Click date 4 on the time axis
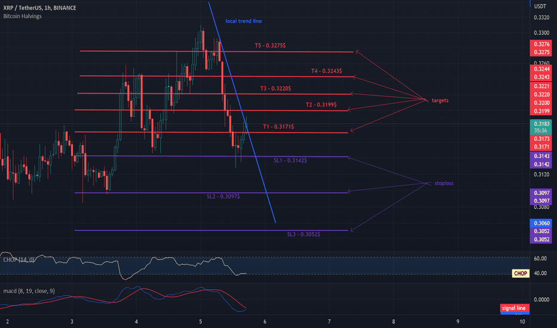The image size is (557, 328). (136, 321)
